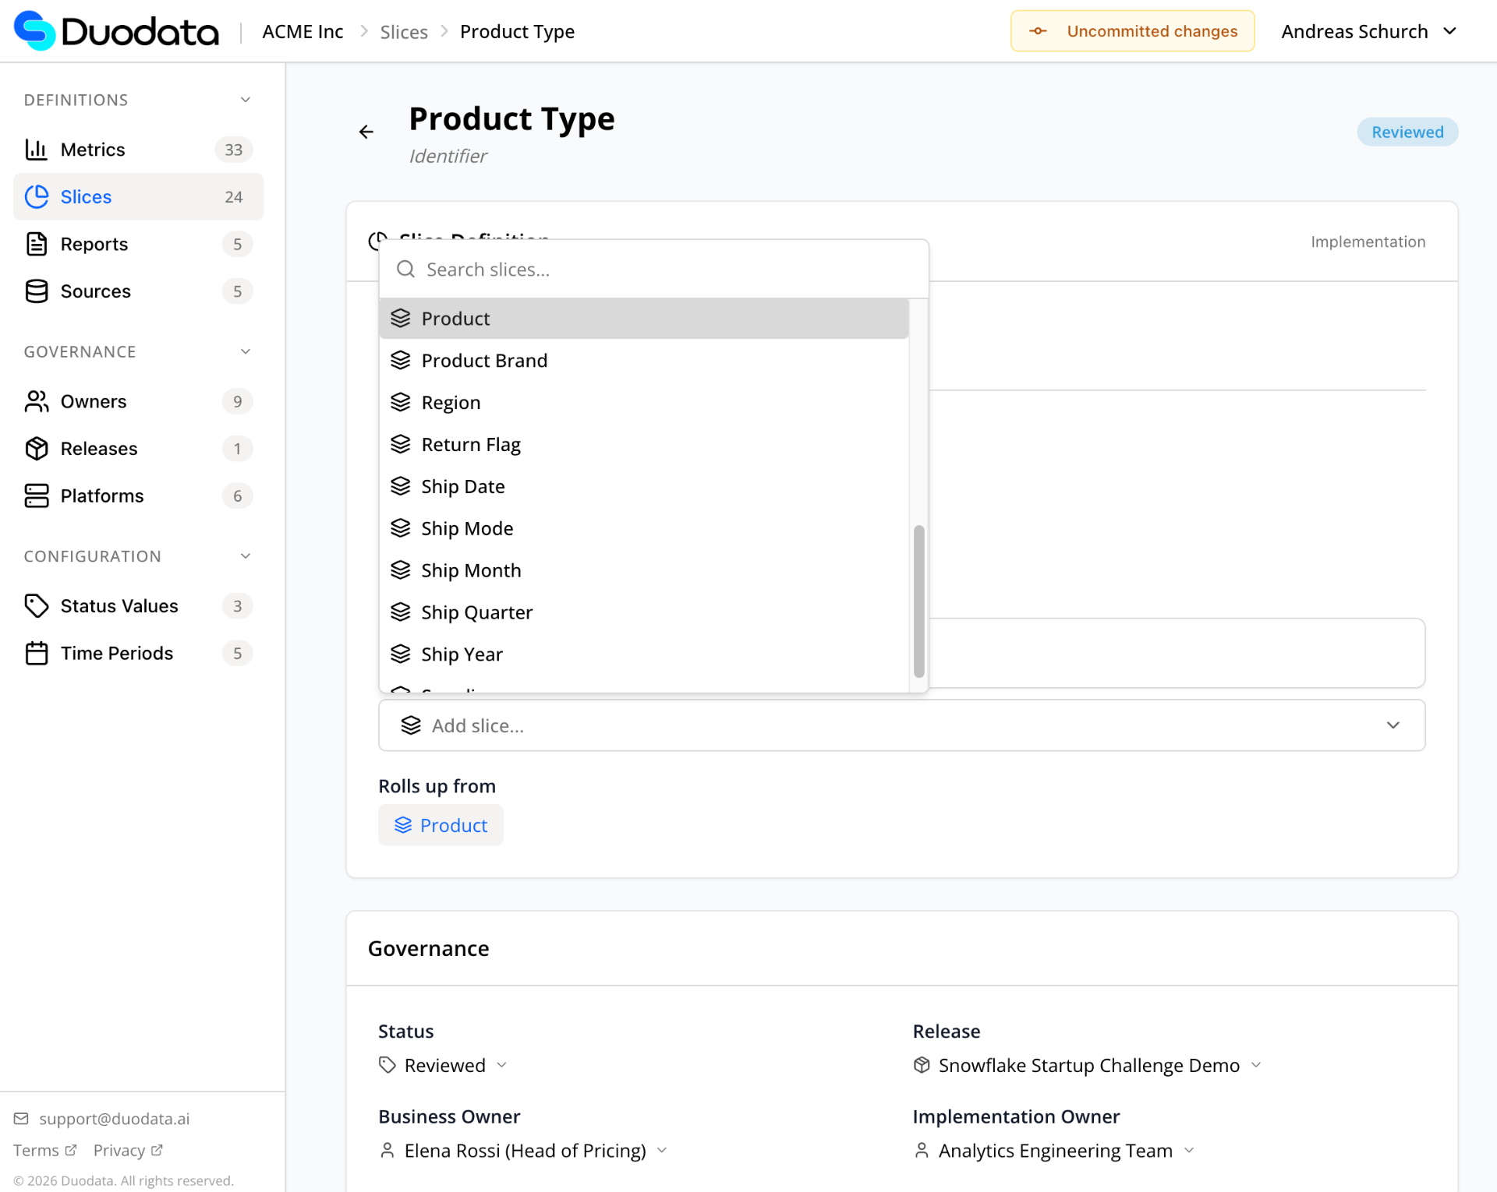
Task: Choose Ship Quarter in the slice list
Action: pyautogui.click(x=476, y=612)
